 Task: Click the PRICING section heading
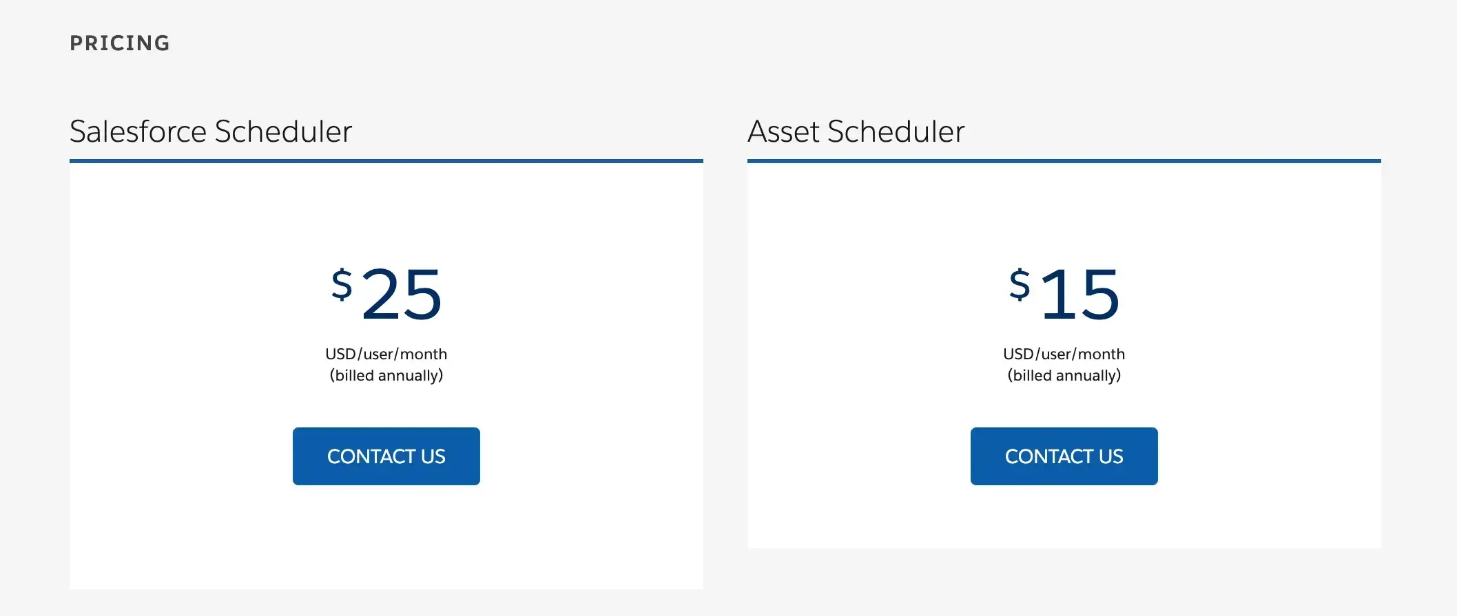[119, 43]
